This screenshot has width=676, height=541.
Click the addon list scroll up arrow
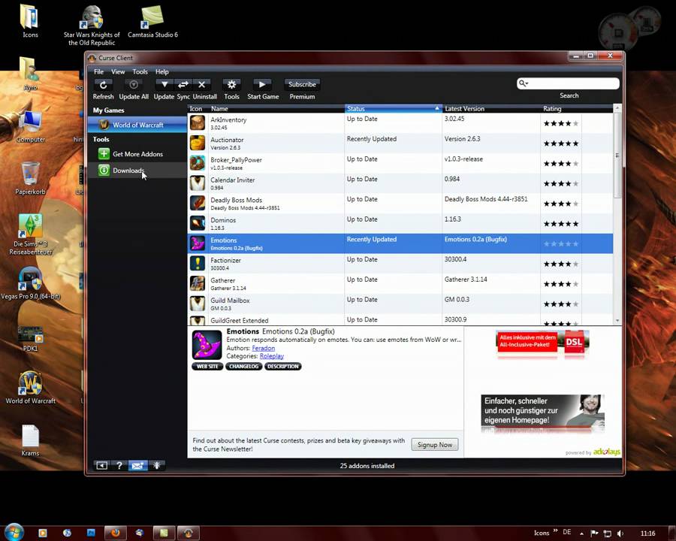[617, 108]
